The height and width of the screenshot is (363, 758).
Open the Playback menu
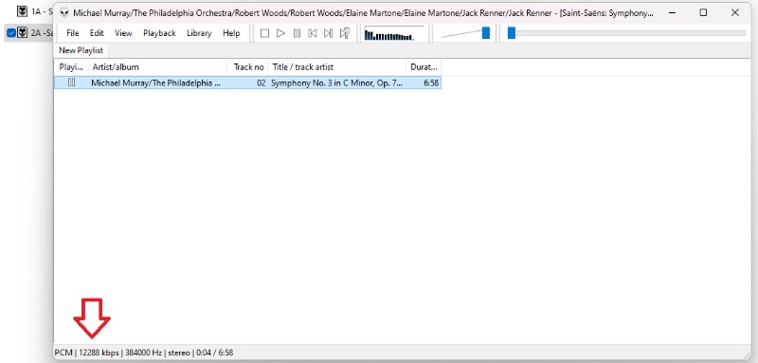coord(159,33)
